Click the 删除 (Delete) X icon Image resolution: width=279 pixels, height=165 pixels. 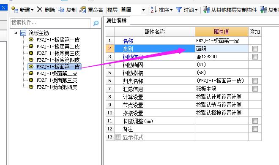(x=40, y=10)
